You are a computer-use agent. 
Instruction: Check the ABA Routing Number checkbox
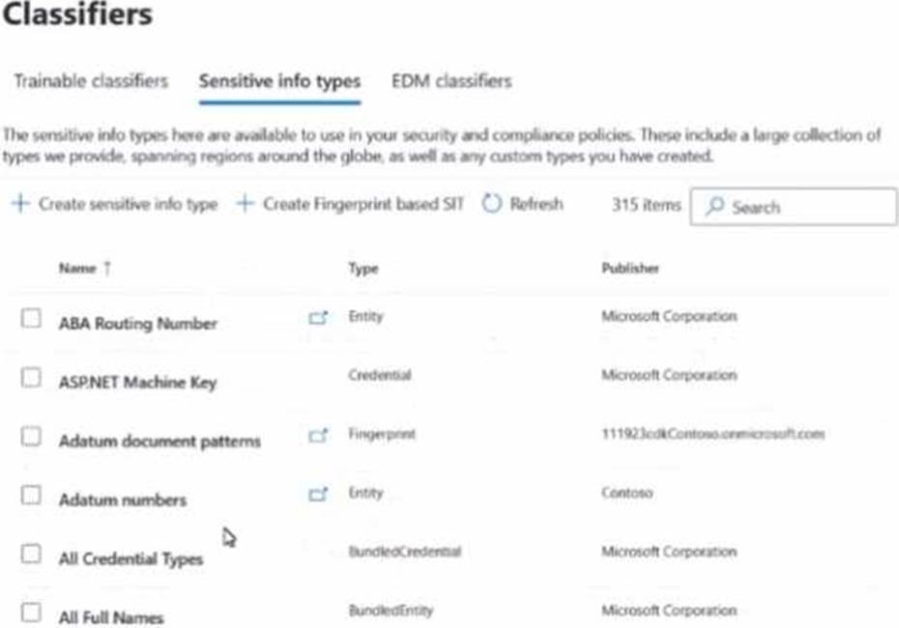tap(31, 318)
